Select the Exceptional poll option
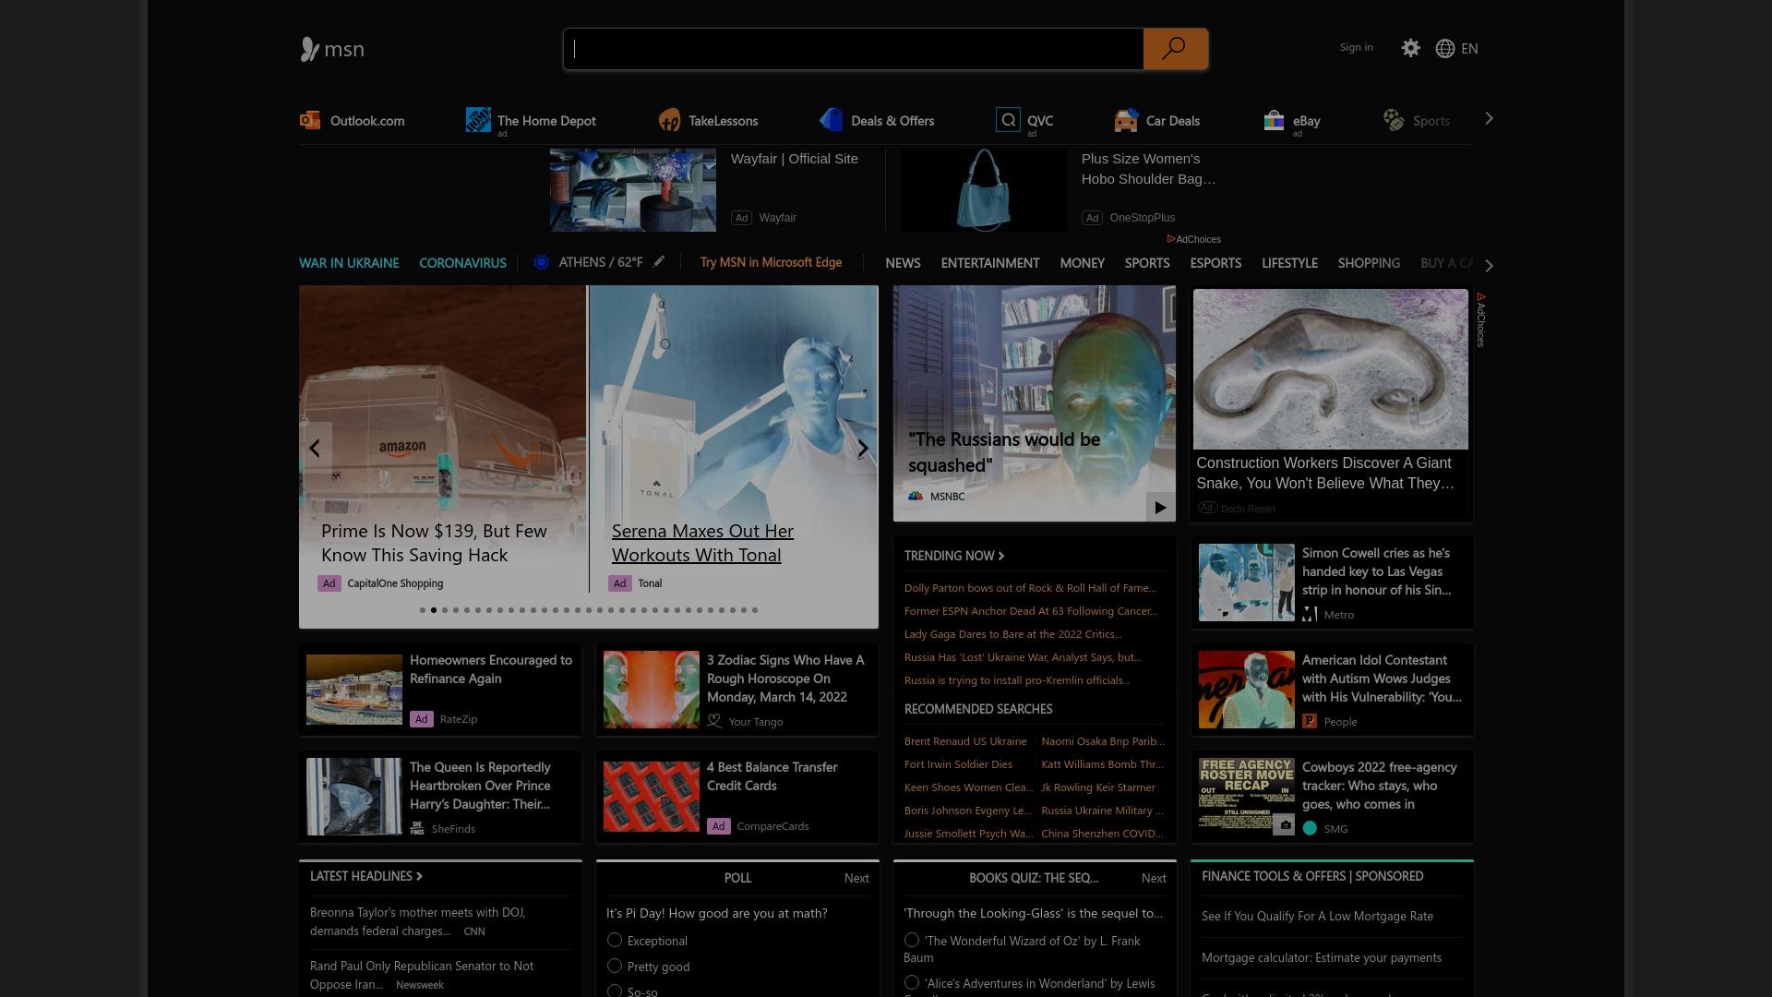Viewport: 1772px width, 997px height. point(615,940)
